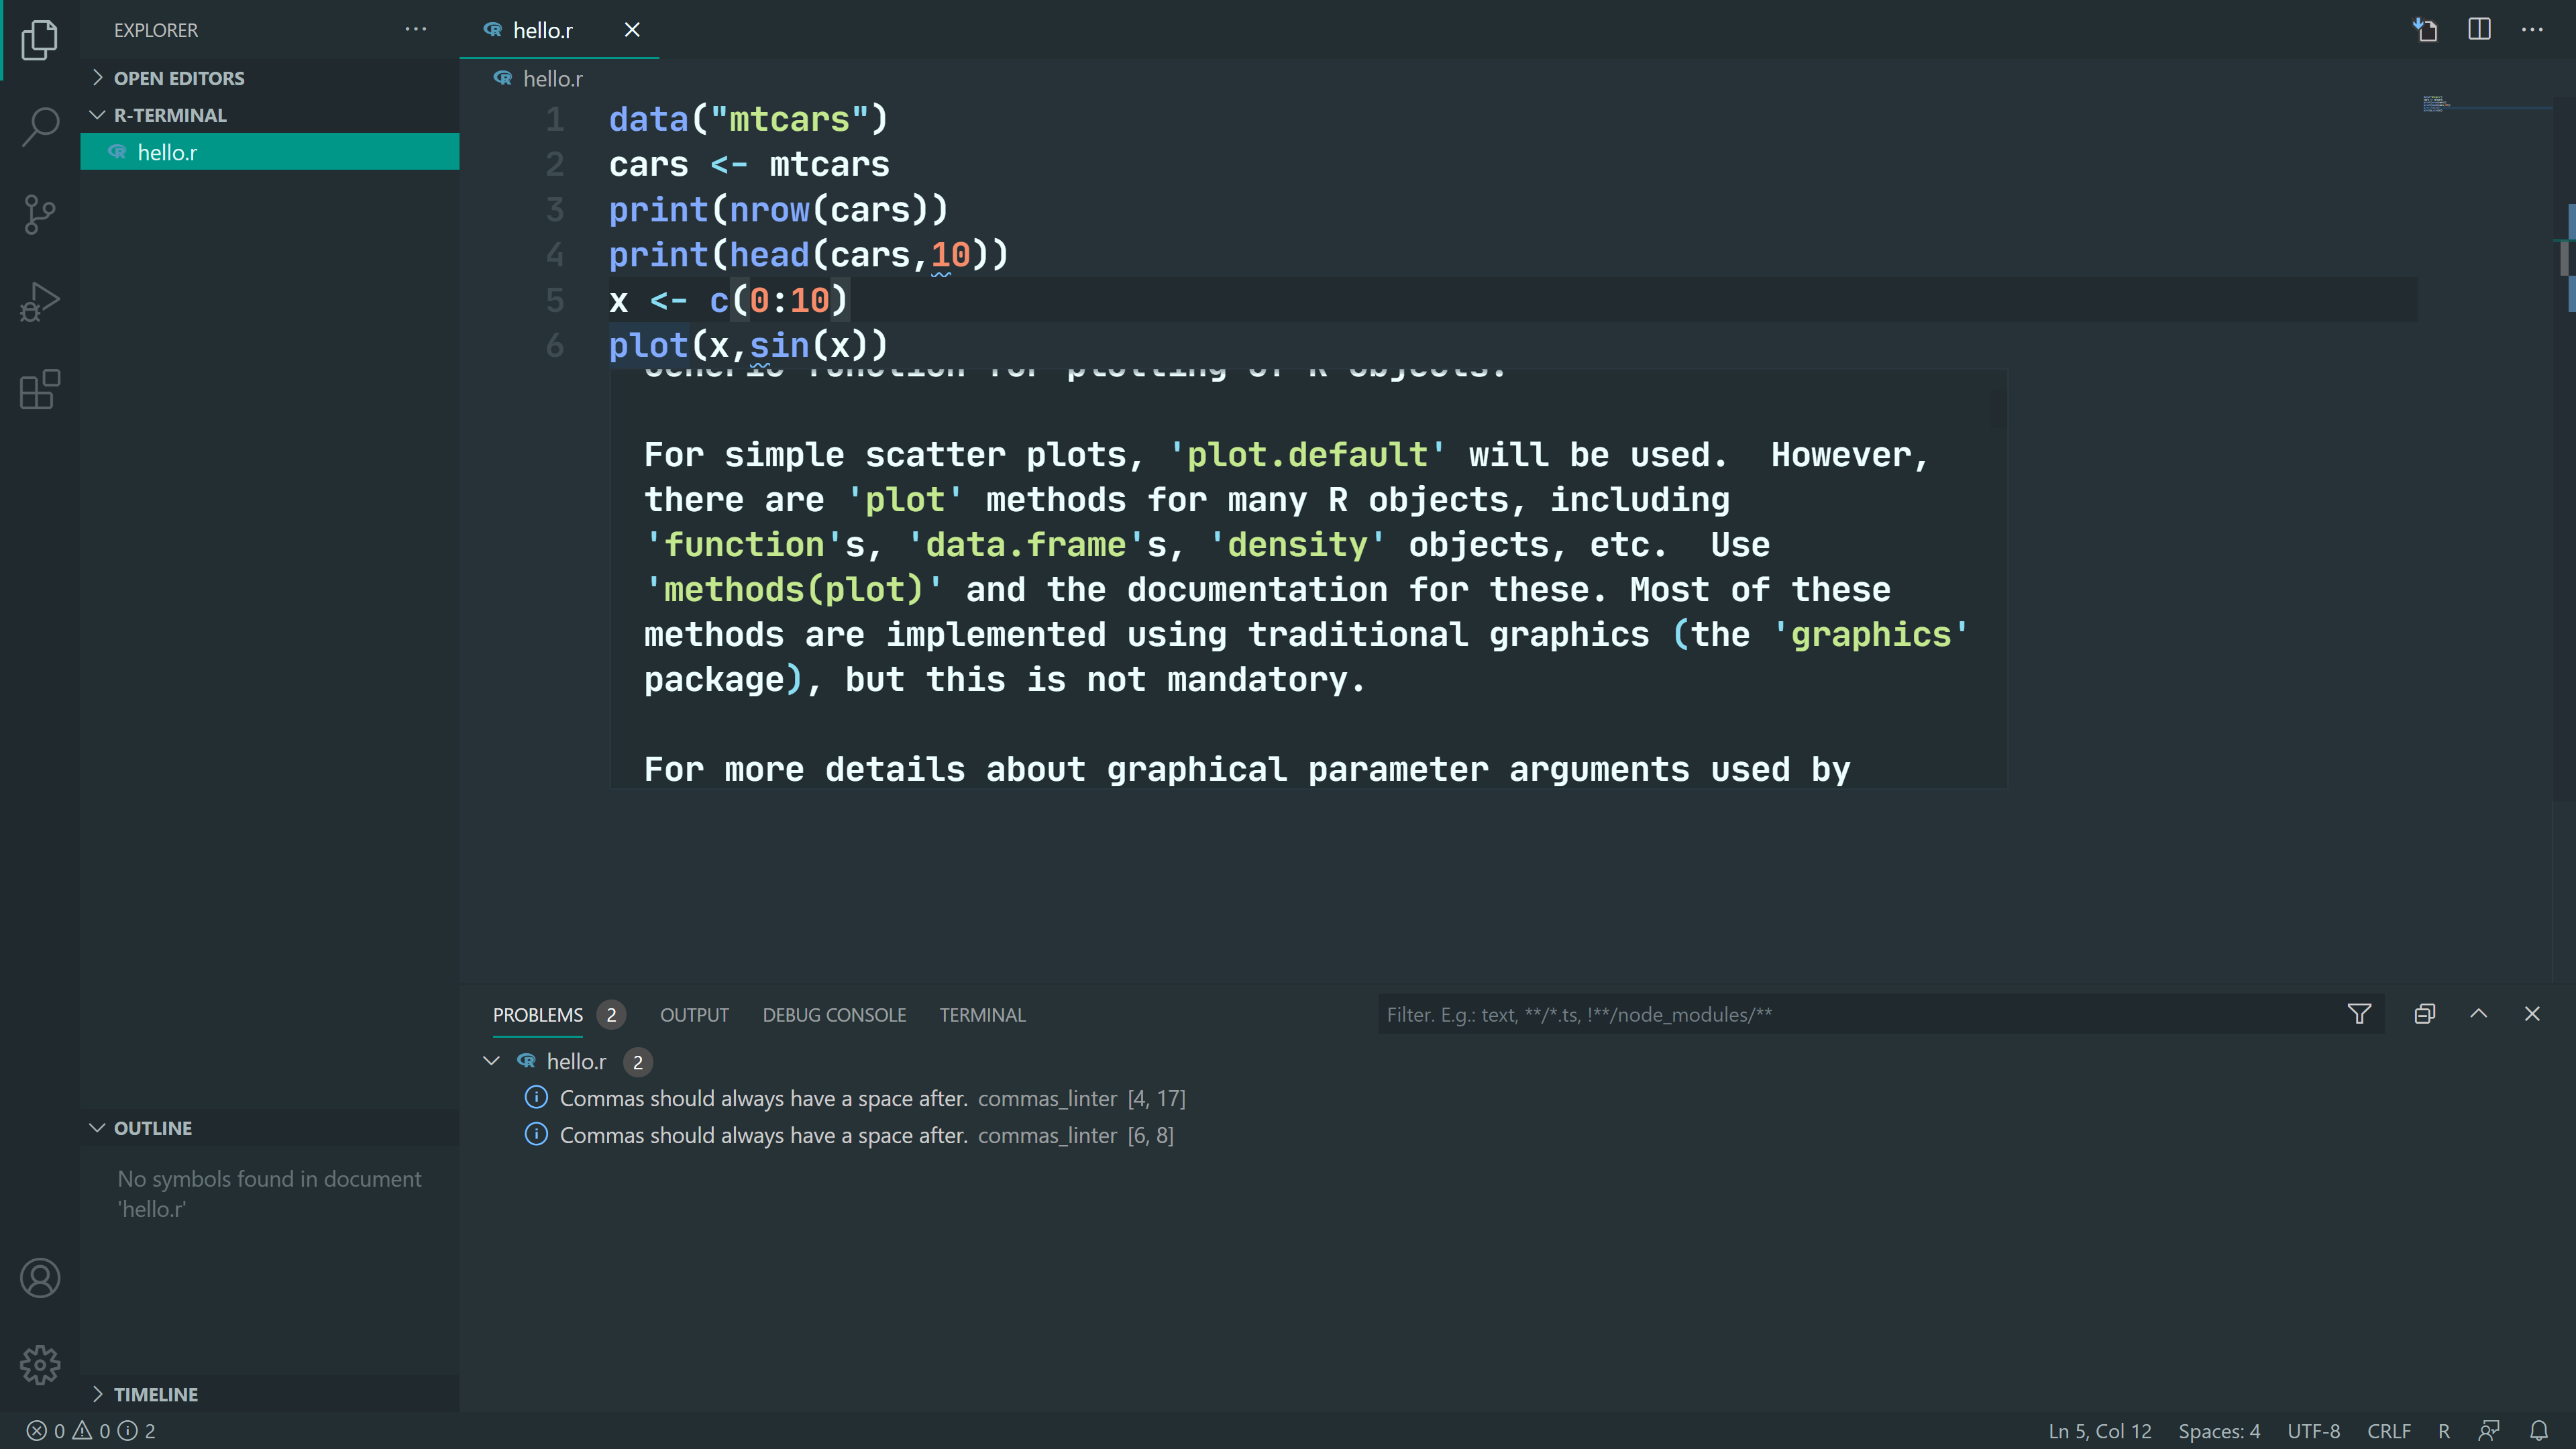The height and width of the screenshot is (1449, 2576).
Task: Open the Source Control view
Action: pos(39,214)
